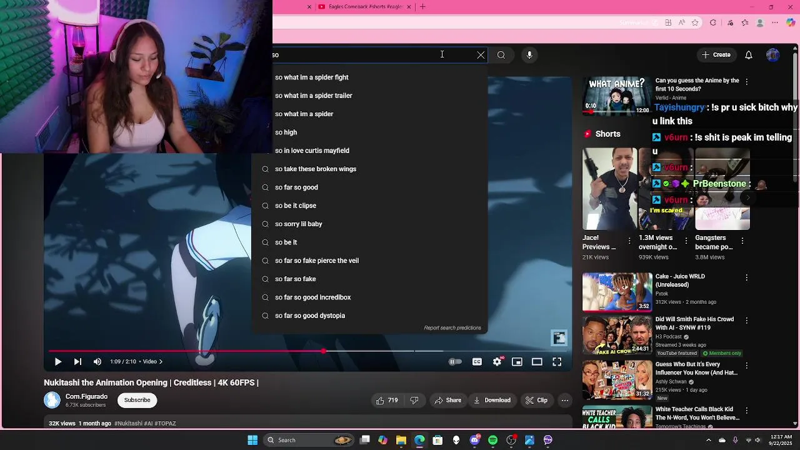800x450 pixels.
Task: Open Edge favorites list icon
Action: tap(745, 22)
